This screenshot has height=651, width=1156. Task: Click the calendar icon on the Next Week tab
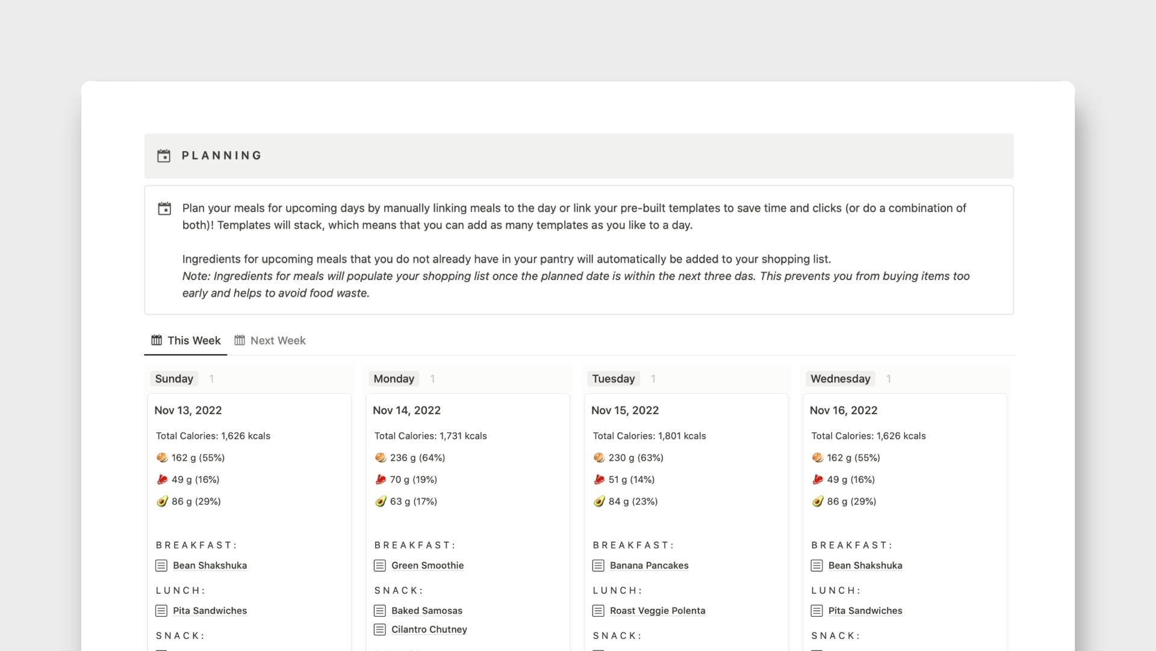(x=238, y=340)
